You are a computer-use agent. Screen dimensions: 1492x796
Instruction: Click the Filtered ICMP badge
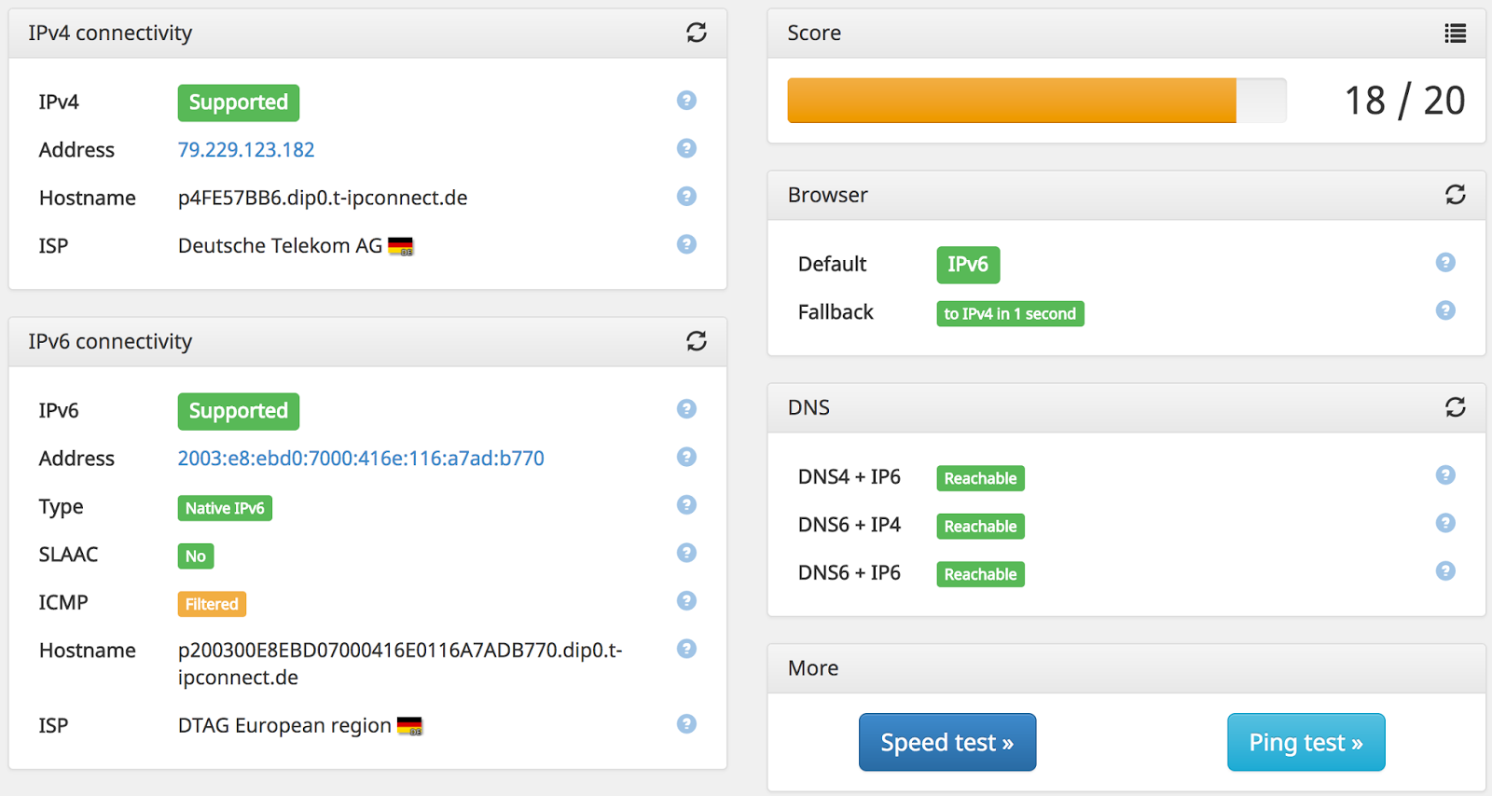(212, 604)
